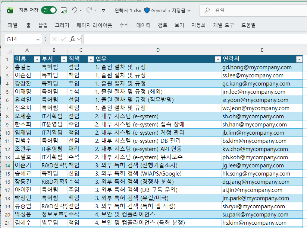Screen dimensions: 307x228
Task: Open the Name Box dropdown showing G14
Action: [38, 39]
